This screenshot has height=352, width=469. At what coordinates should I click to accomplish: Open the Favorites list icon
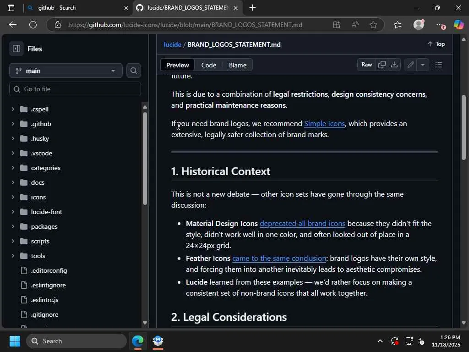pyautogui.click(x=398, y=25)
